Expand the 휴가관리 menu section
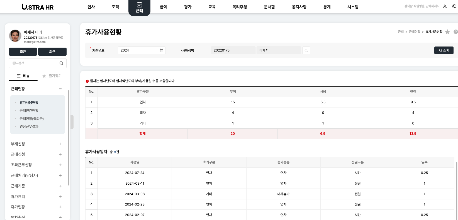This screenshot has width=458, height=220. point(60,197)
